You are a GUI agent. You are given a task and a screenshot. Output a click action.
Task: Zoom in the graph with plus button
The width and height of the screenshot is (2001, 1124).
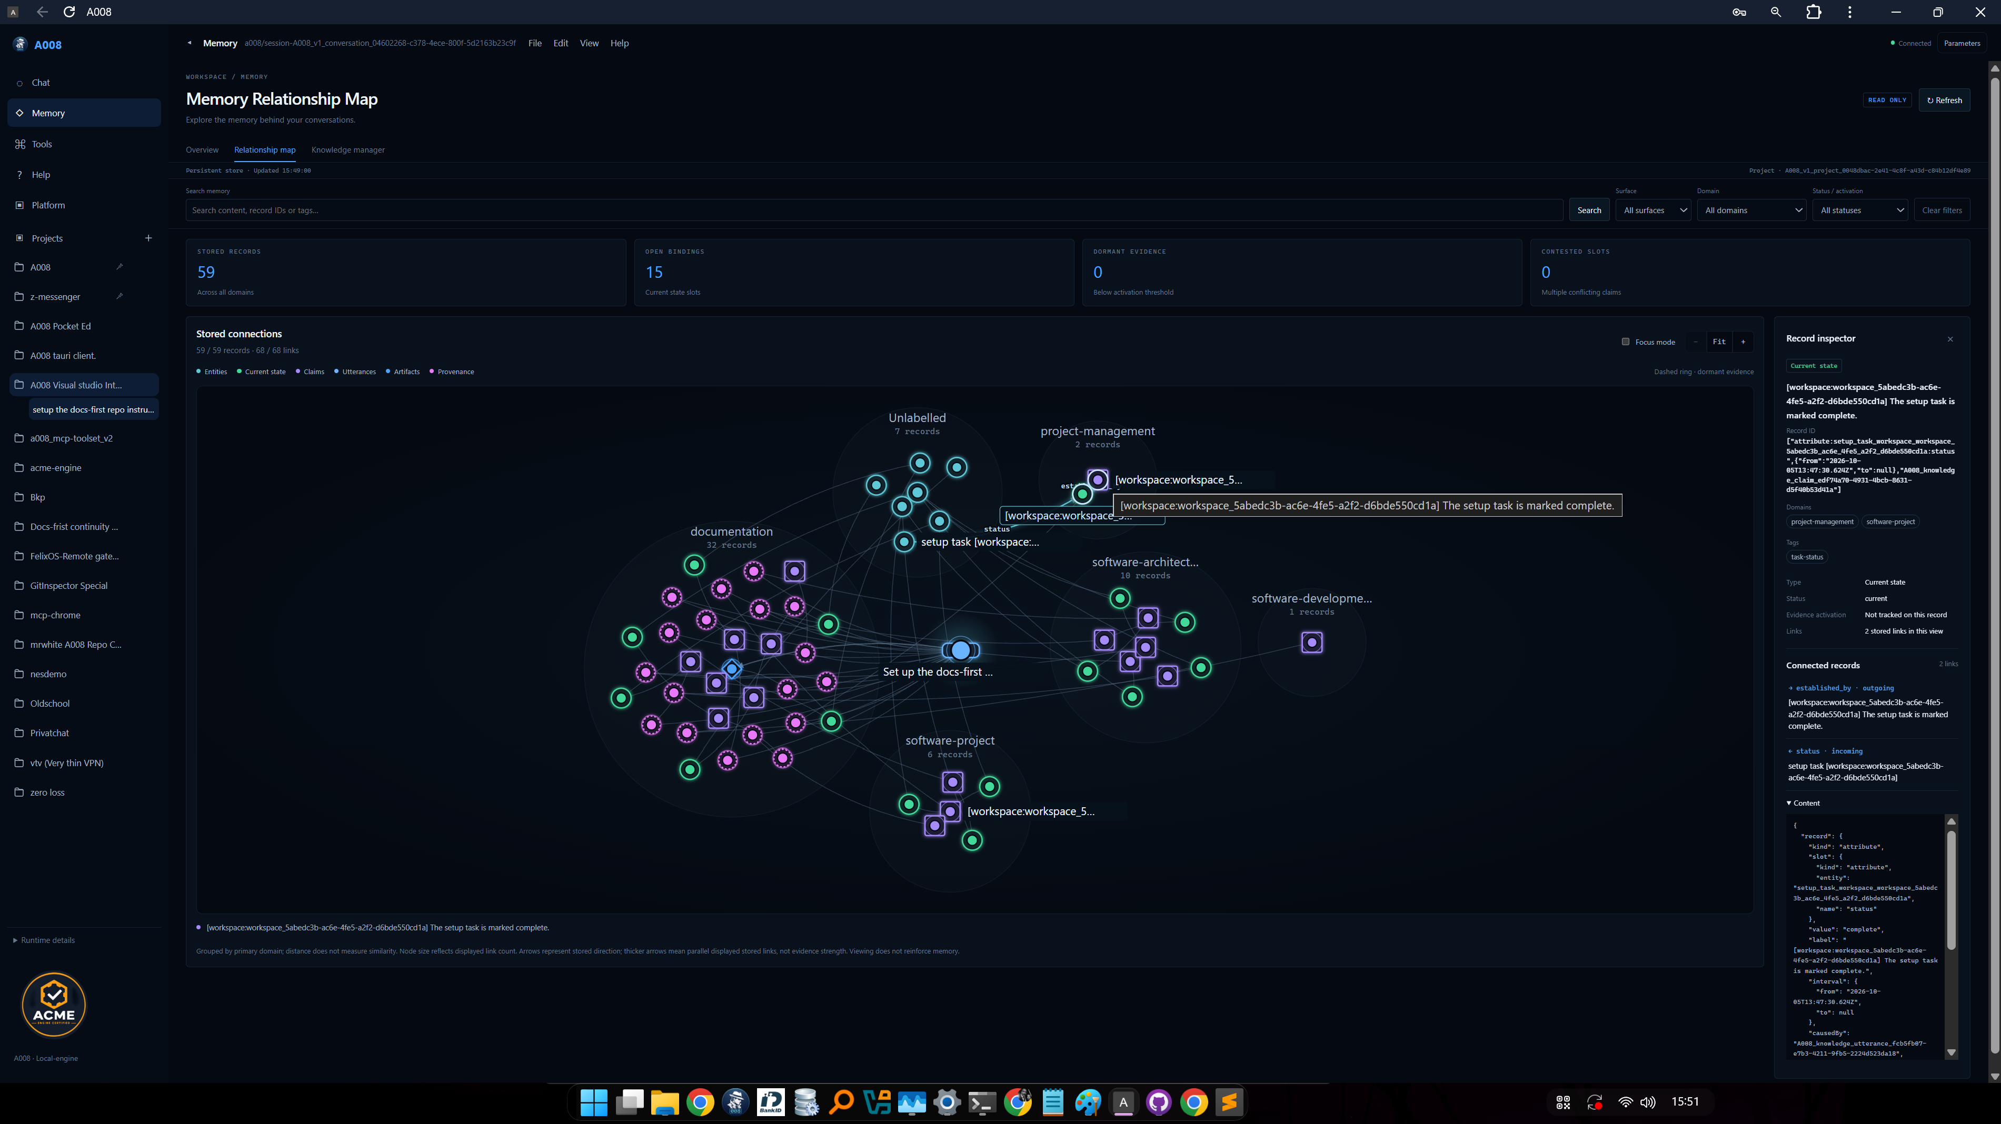(1743, 342)
